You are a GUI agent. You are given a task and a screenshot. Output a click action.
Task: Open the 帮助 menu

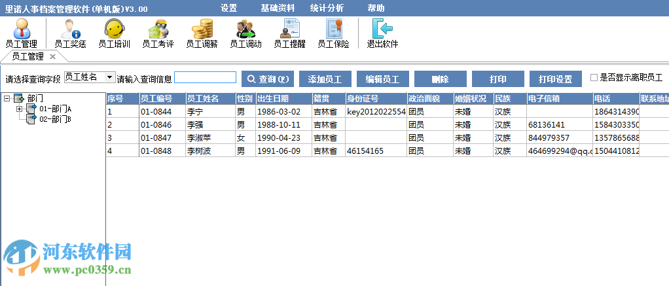[x=376, y=8]
